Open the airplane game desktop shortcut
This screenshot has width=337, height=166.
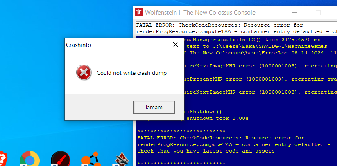[122, 159]
